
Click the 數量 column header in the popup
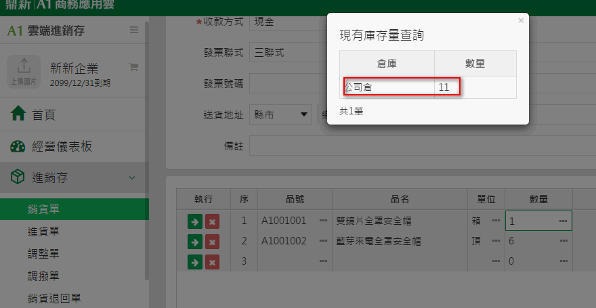point(475,64)
